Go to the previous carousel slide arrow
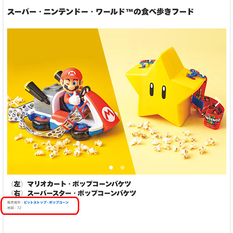The width and height of the screenshot is (233, 233). [16, 102]
